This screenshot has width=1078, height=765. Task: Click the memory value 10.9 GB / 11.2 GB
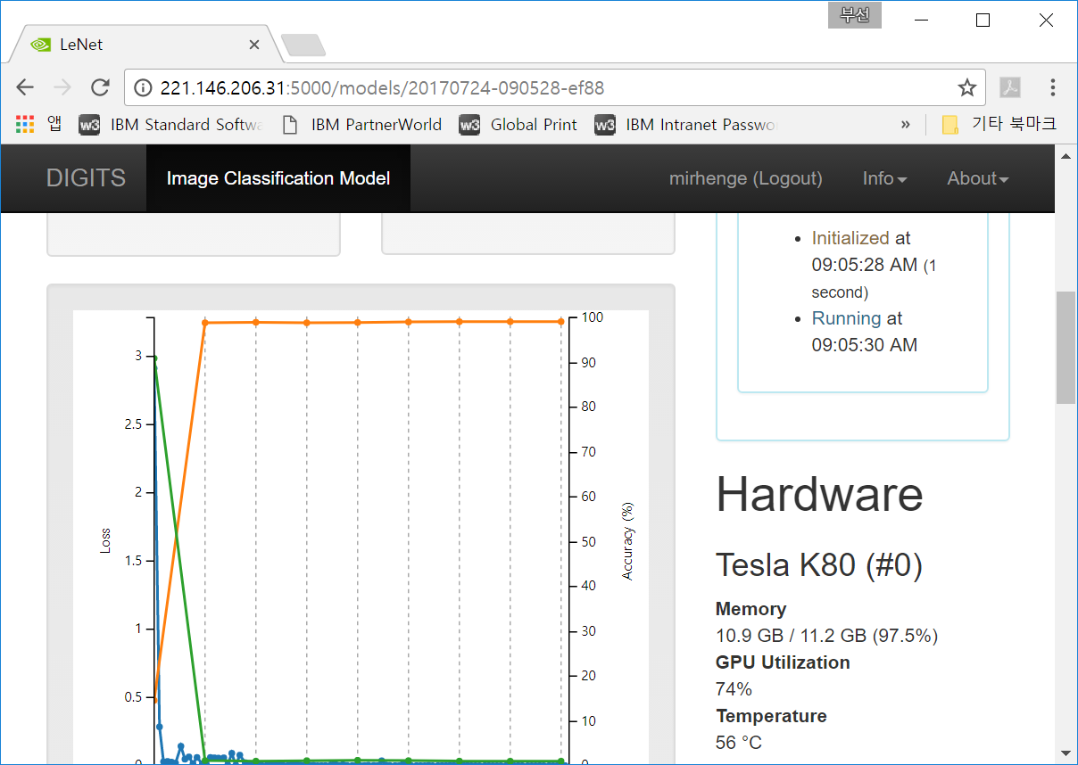[x=826, y=636]
